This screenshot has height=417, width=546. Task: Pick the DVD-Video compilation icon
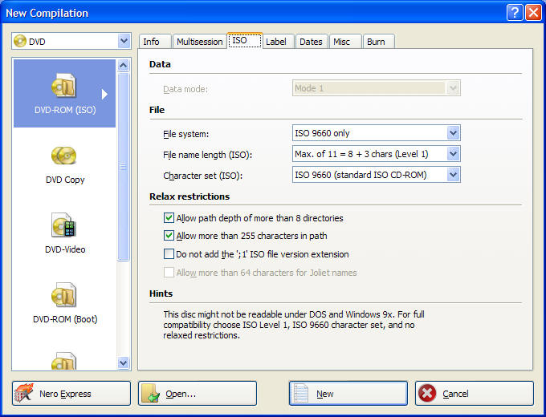(63, 225)
